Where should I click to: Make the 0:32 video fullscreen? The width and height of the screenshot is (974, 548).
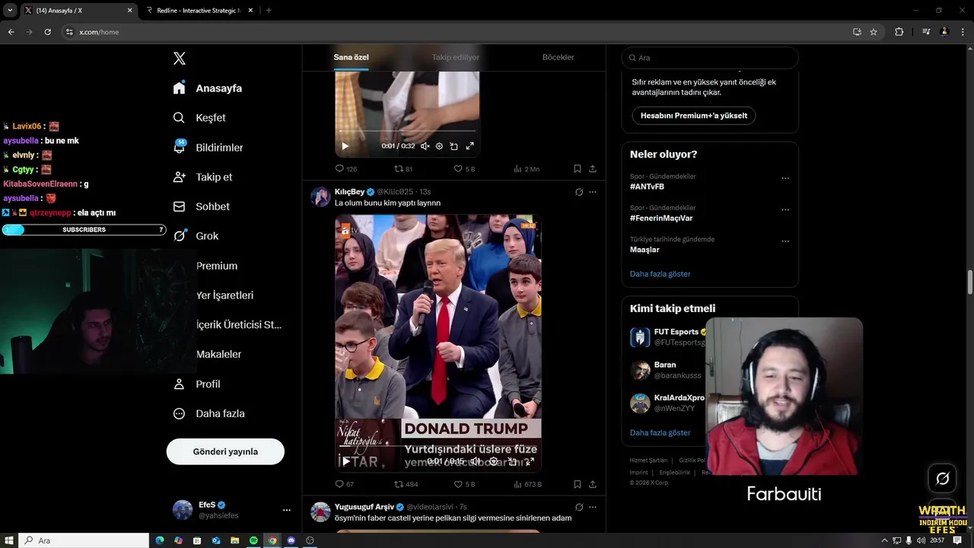pos(469,146)
